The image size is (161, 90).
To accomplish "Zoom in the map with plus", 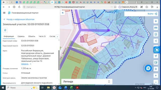I will point(156,75).
